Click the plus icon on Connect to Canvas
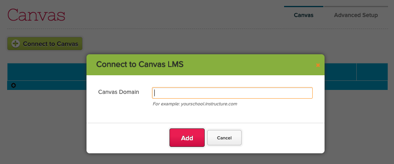This screenshot has width=394, height=164. (x=15, y=44)
